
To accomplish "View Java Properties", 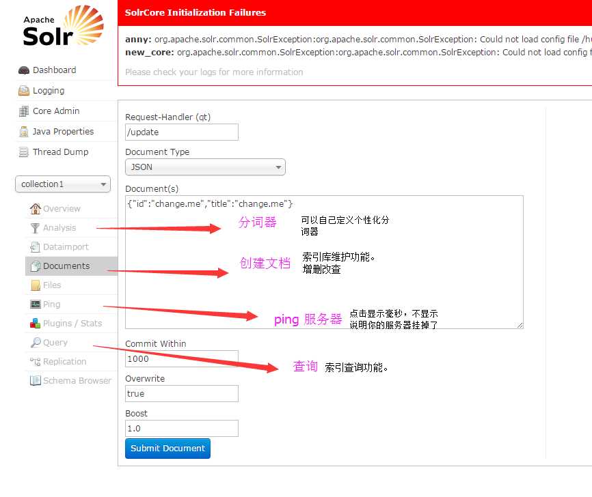I will 63,132.
